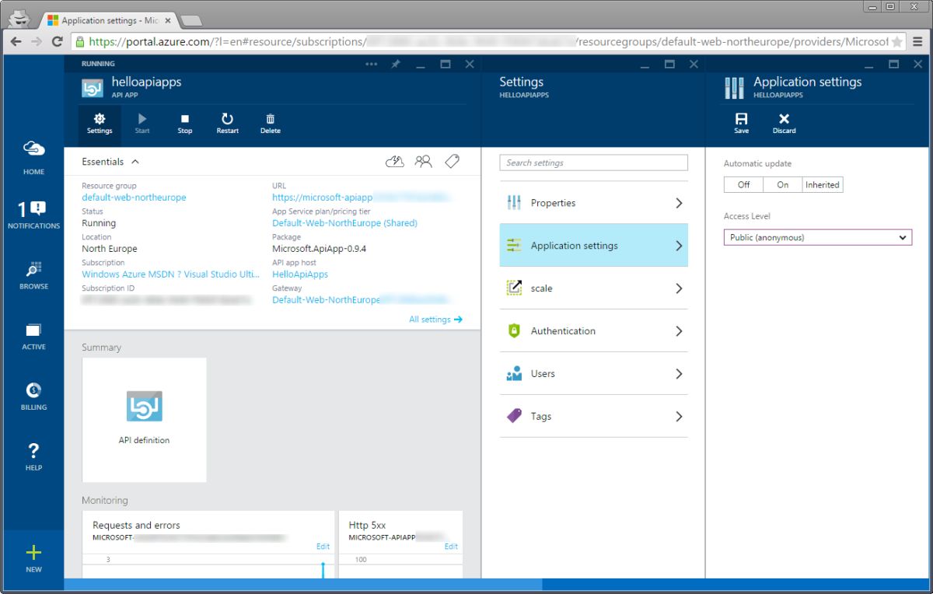Edit the Http 5xx chart
Image resolution: width=933 pixels, height=594 pixels.
[451, 547]
